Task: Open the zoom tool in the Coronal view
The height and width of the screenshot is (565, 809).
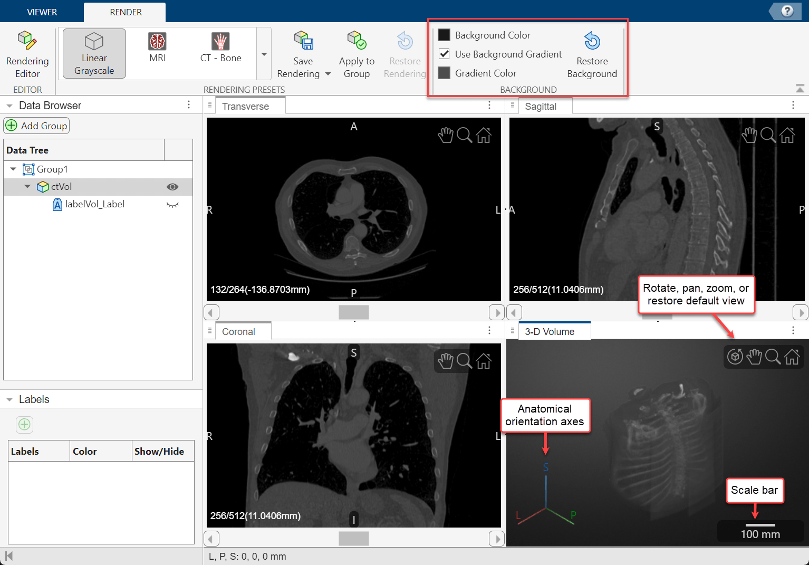Action: [465, 361]
